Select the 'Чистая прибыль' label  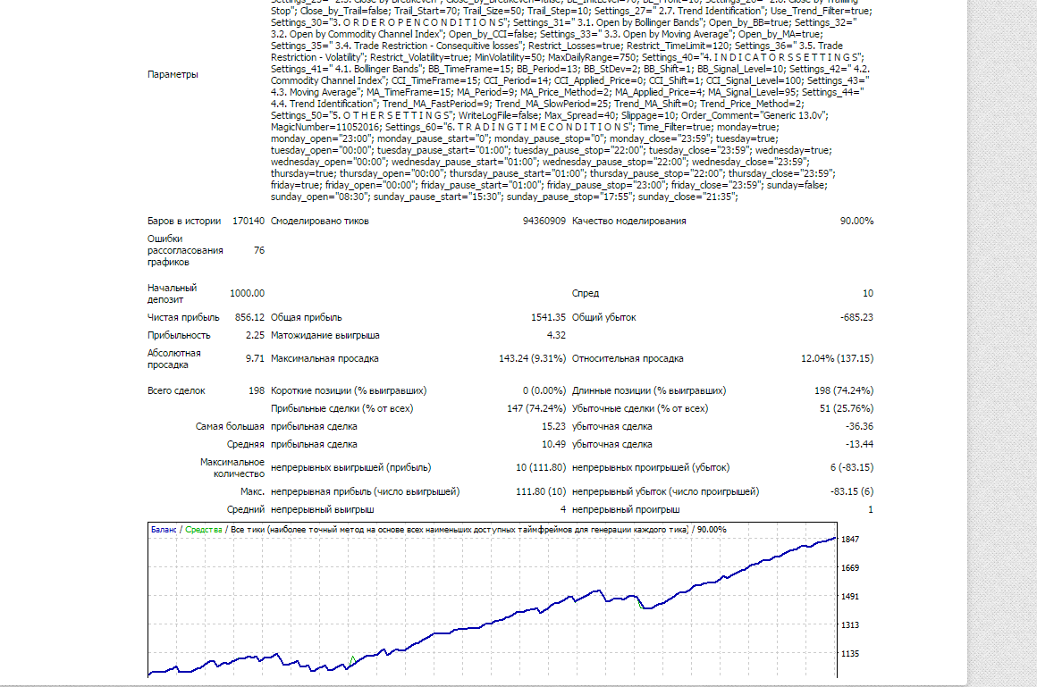(183, 317)
